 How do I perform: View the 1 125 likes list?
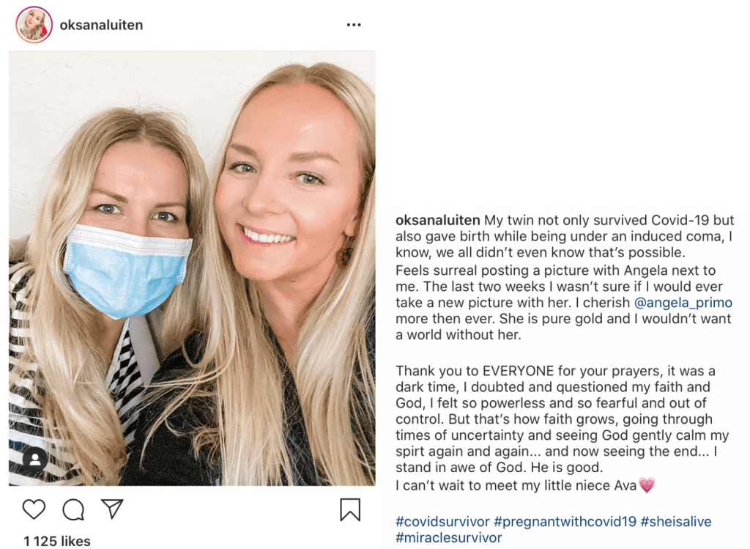[x=57, y=542]
